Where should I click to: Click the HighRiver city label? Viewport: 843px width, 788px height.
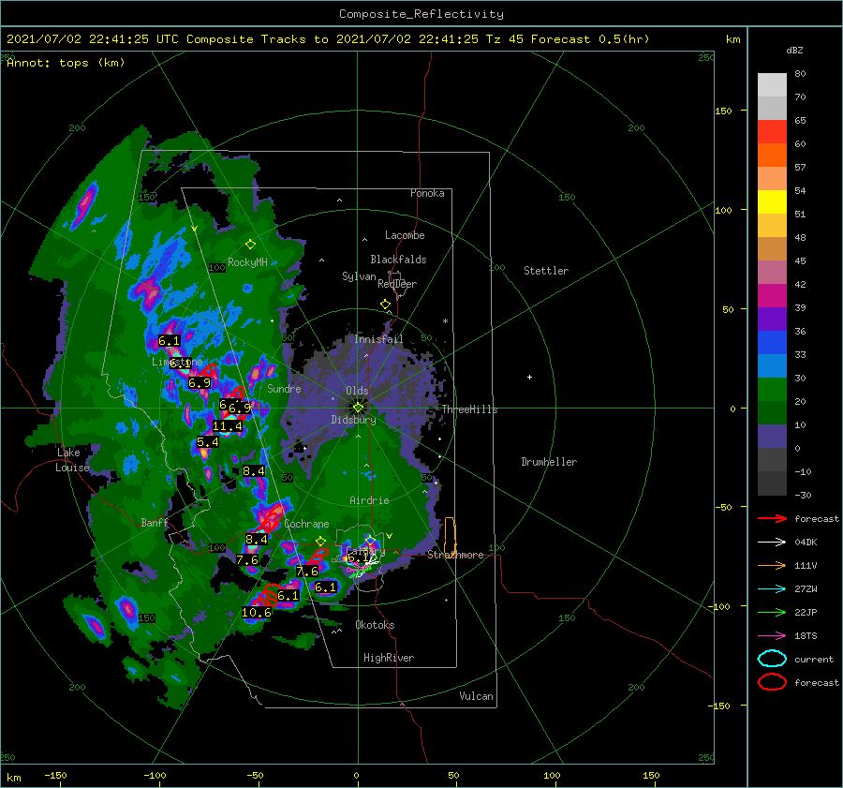click(388, 658)
